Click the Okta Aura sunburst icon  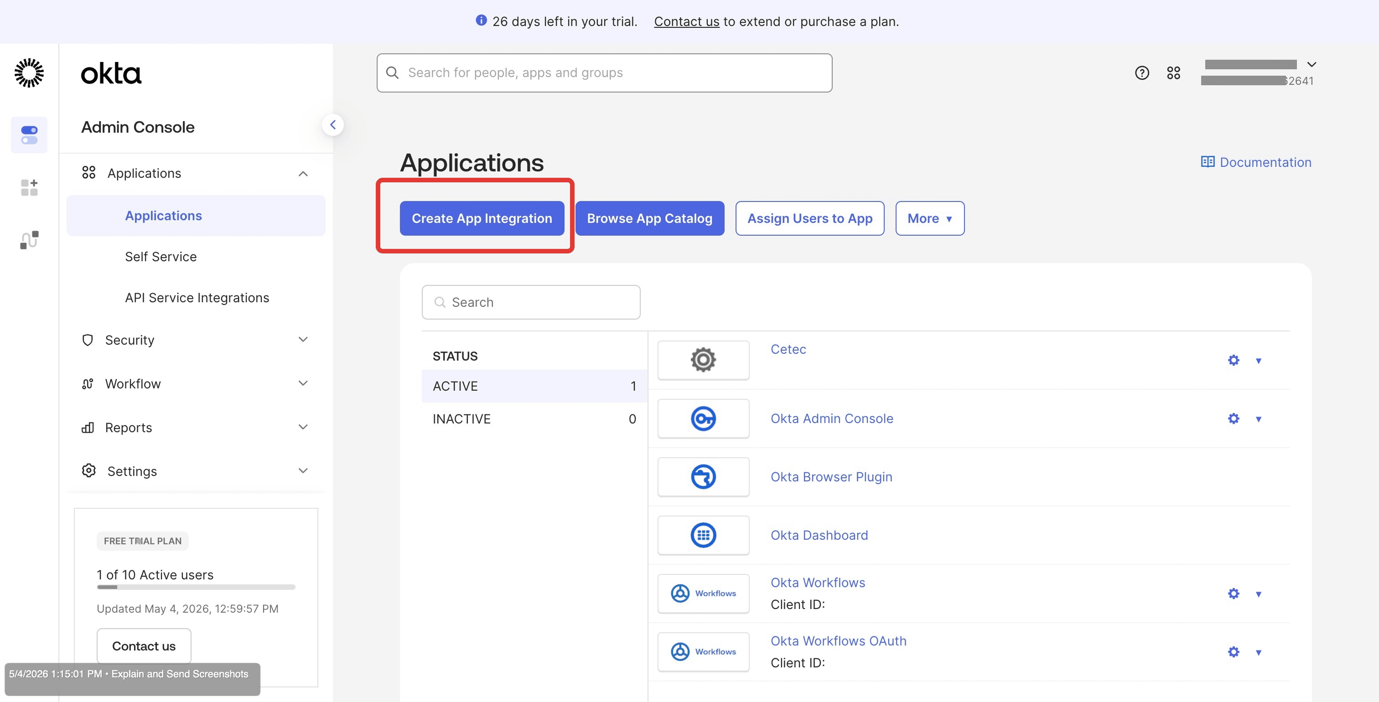click(29, 73)
